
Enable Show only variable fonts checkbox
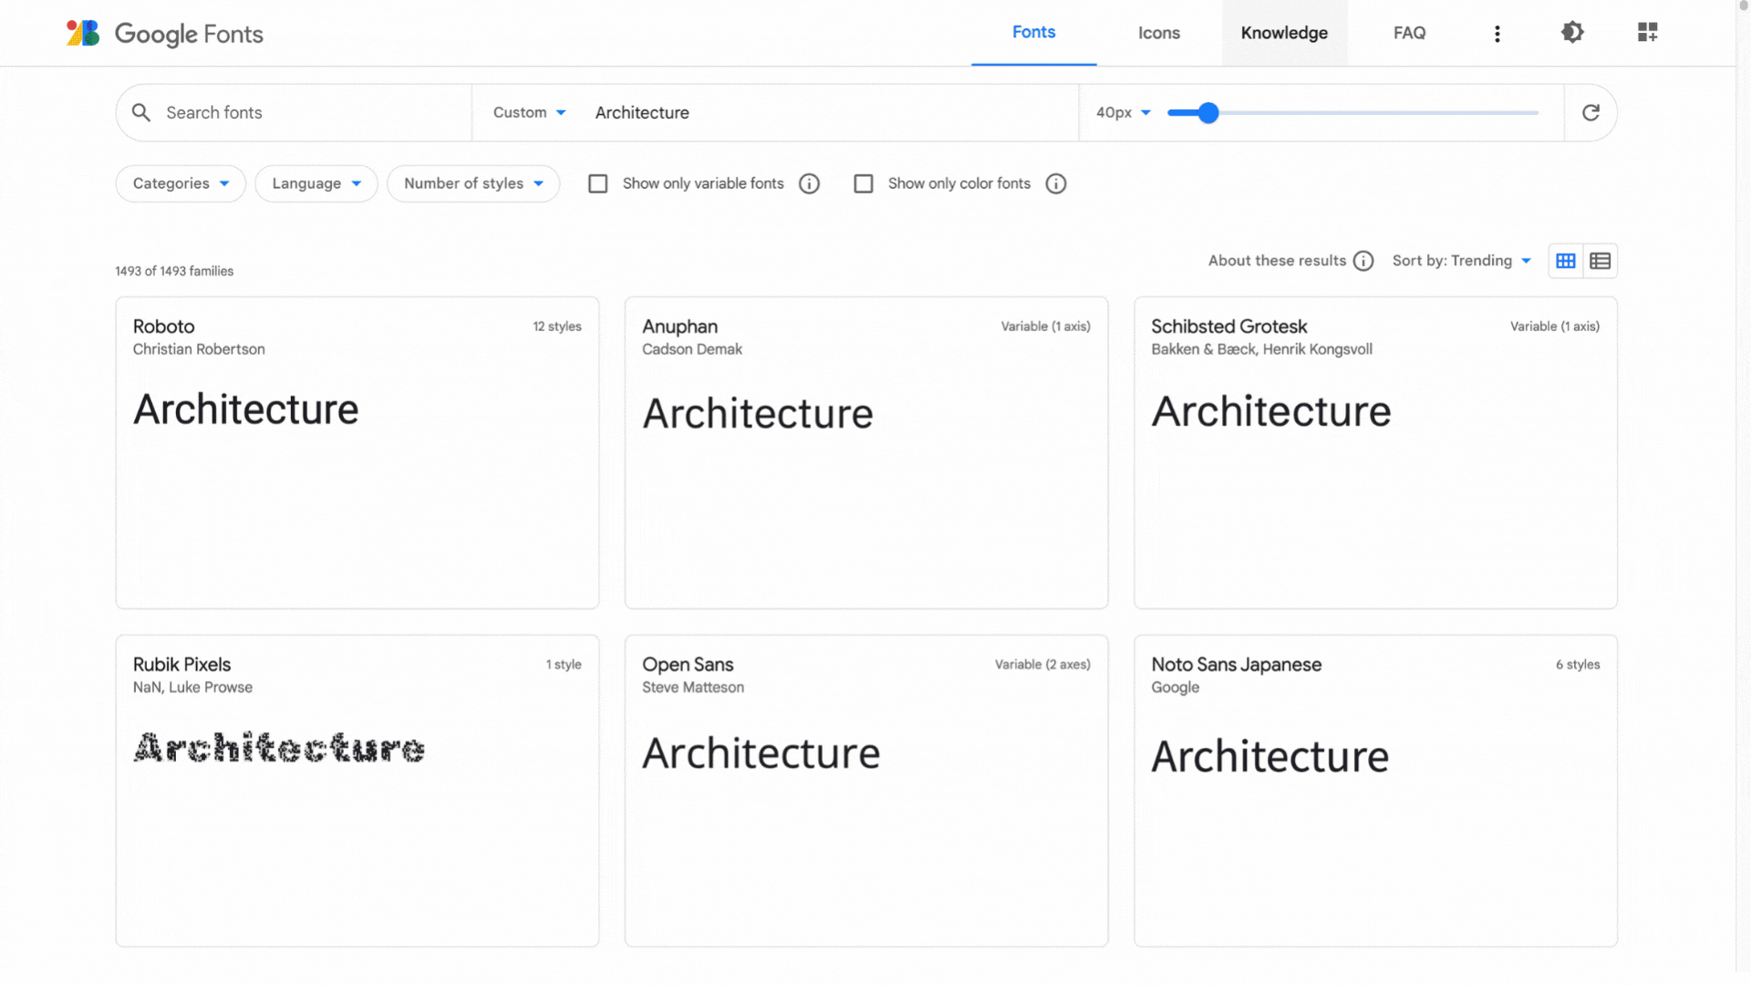[597, 184]
